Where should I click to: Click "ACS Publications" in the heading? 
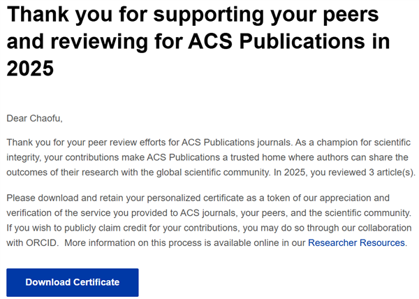[279, 42]
